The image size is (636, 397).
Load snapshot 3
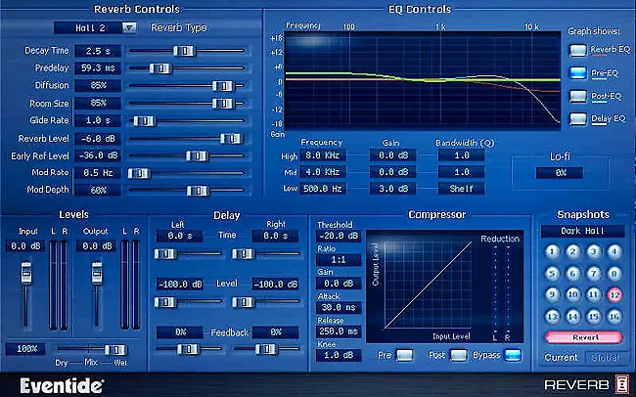click(593, 252)
